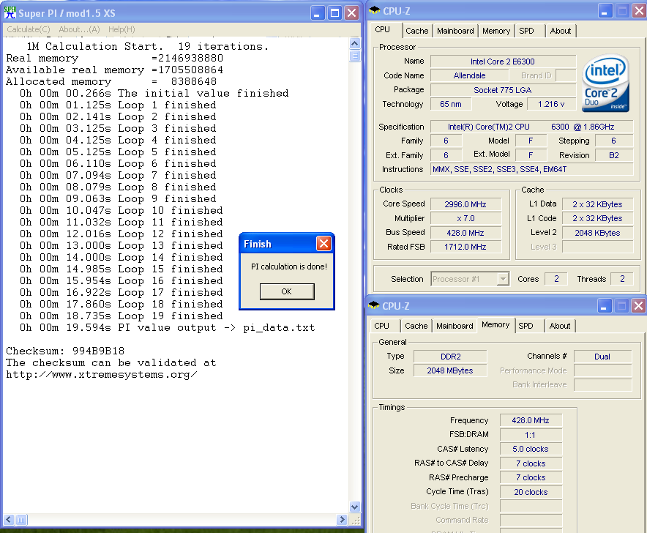The height and width of the screenshot is (533, 647).
Task: Select Memory tab in top CPU-Z window
Action: click(496, 31)
